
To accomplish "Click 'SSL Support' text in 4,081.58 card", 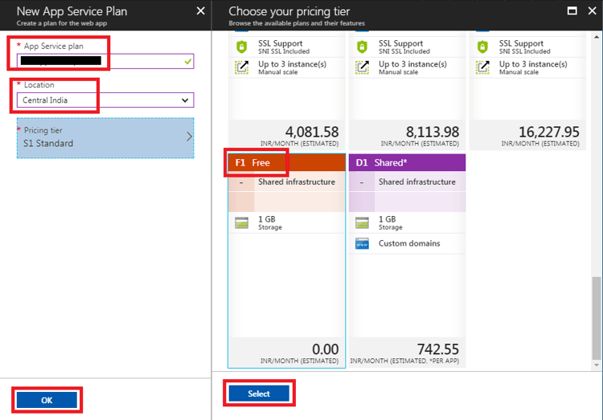I will (281, 43).
